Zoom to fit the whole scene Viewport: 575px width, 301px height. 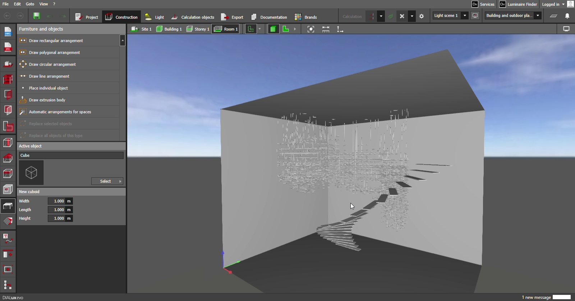point(311,29)
